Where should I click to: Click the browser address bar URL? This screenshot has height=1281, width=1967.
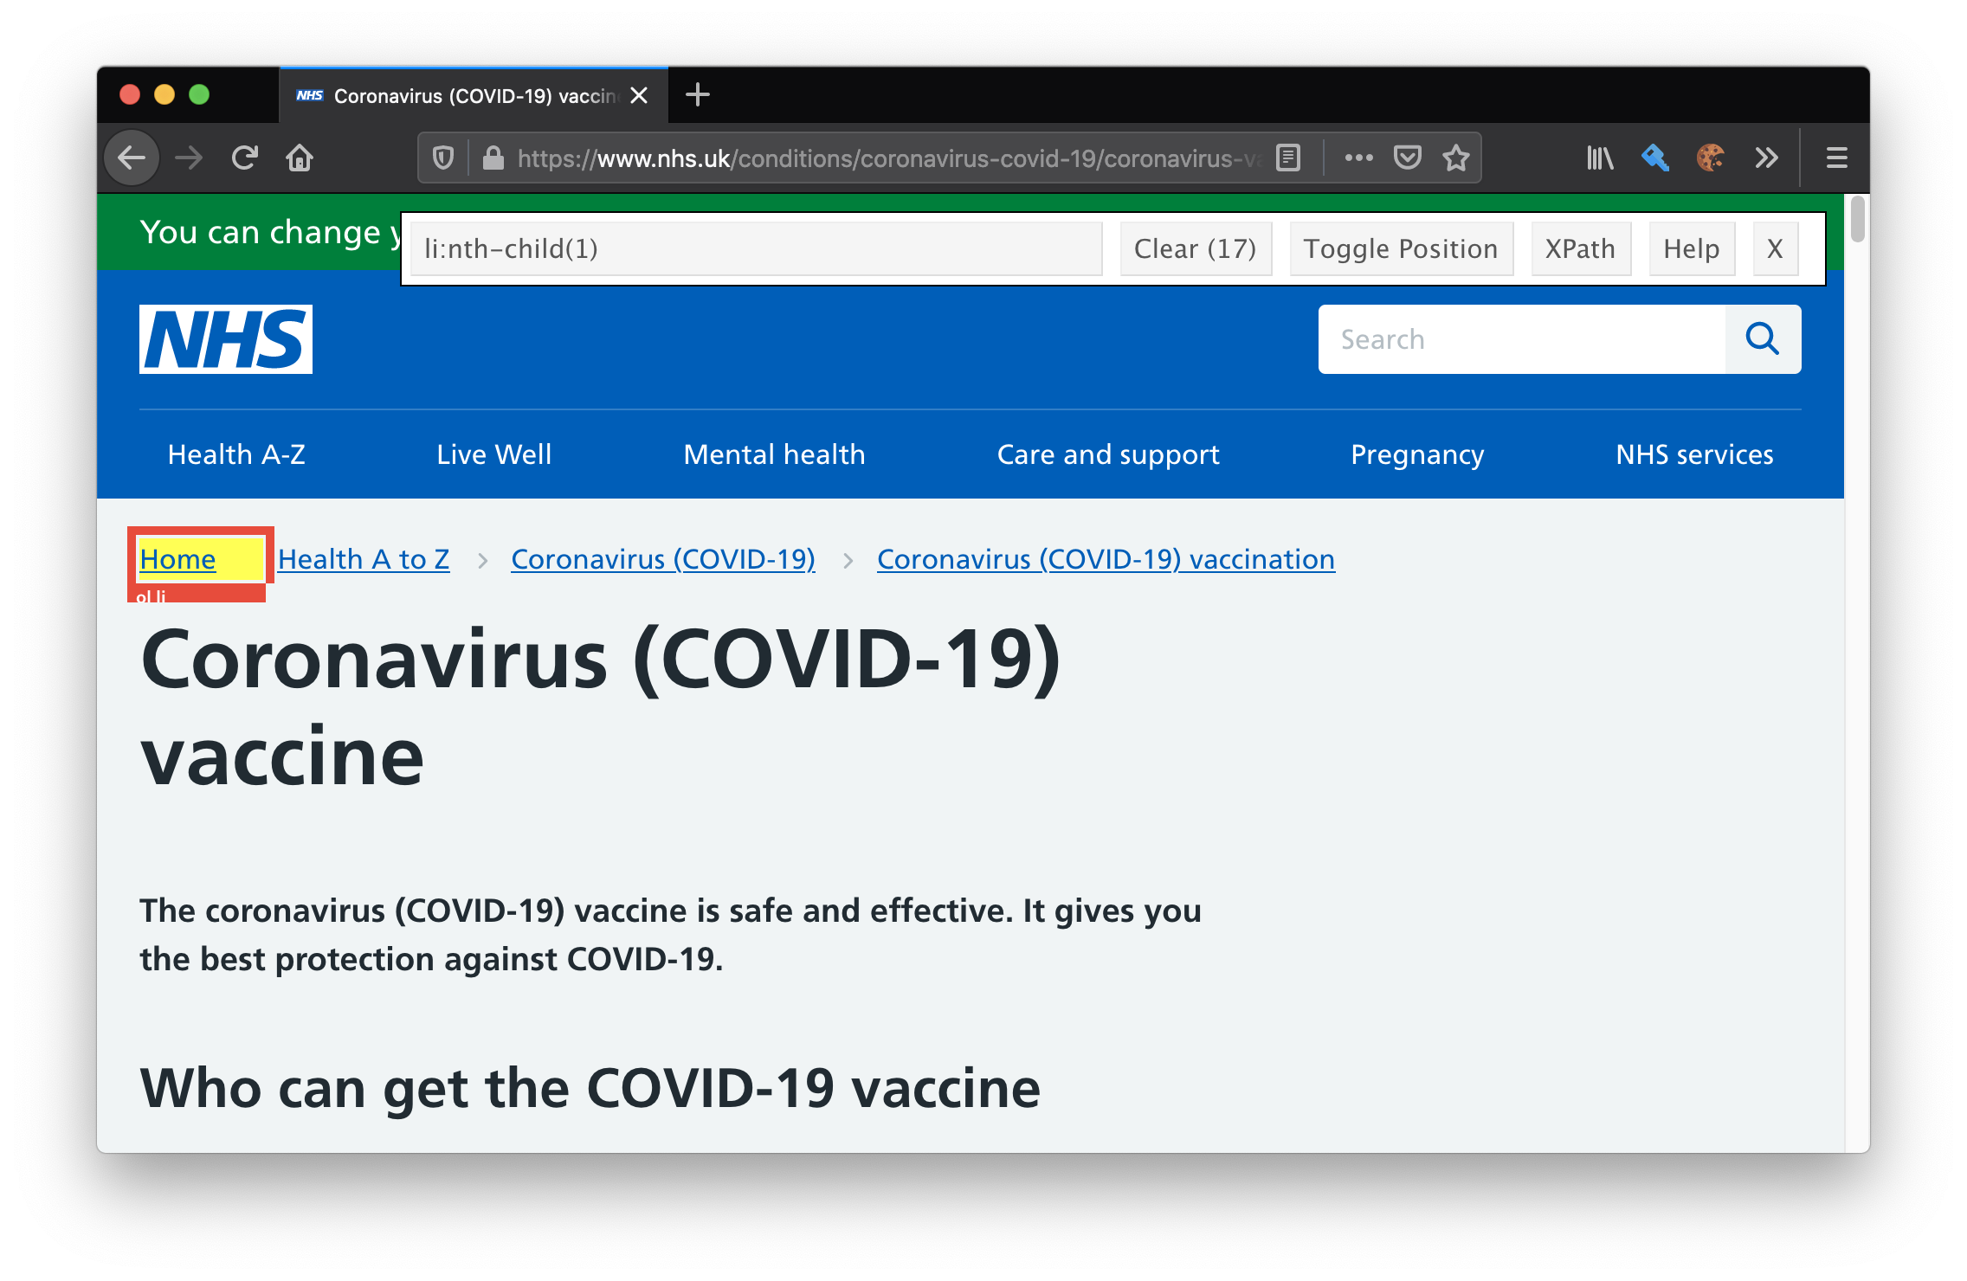coord(888,158)
